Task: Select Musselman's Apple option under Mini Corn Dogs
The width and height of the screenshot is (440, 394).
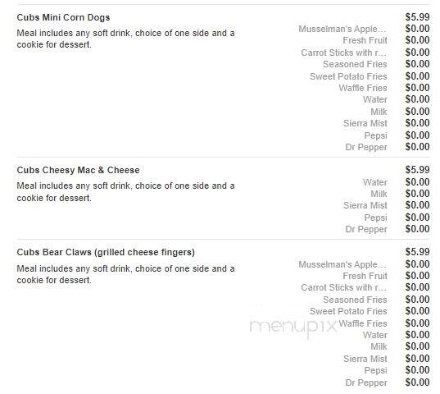Action: point(342,29)
